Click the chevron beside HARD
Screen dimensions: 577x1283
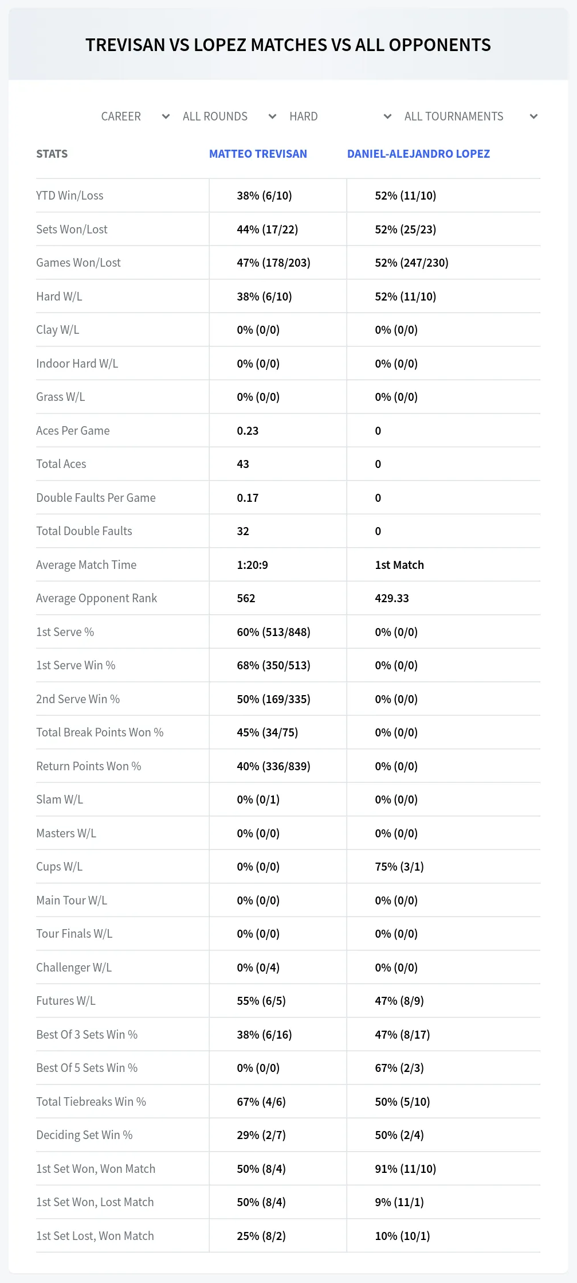click(387, 116)
